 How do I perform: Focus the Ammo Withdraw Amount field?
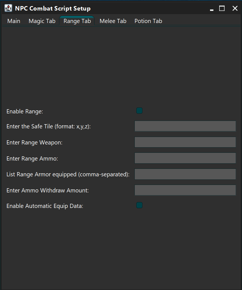pyautogui.click(x=185, y=190)
